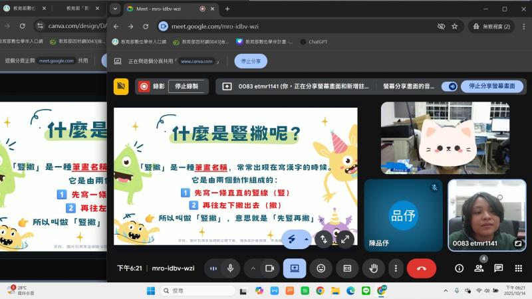The height and width of the screenshot is (299, 532).
Task: Select 陳品伃 participant tile
Action: click(404, 215)
